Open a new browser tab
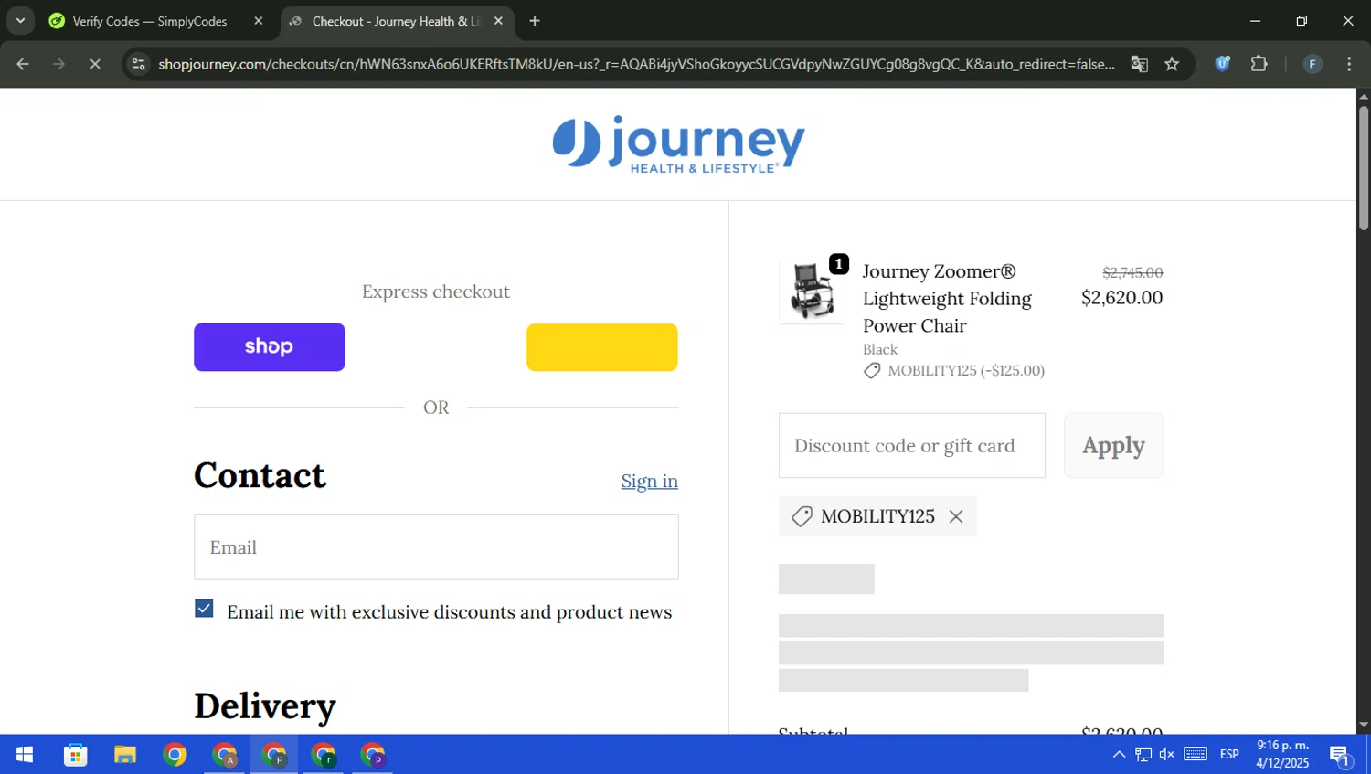This screenshot has height=774, width=1371. [x=535, y=21]
